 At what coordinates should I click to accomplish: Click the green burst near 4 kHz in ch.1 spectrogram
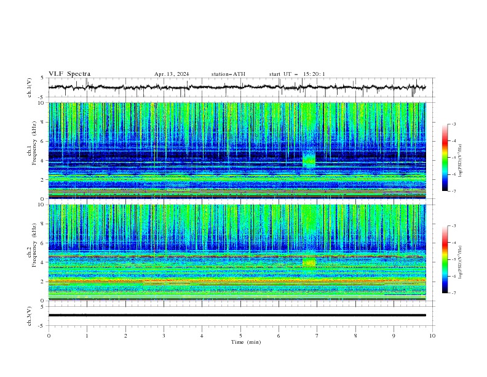pos(309,160)
